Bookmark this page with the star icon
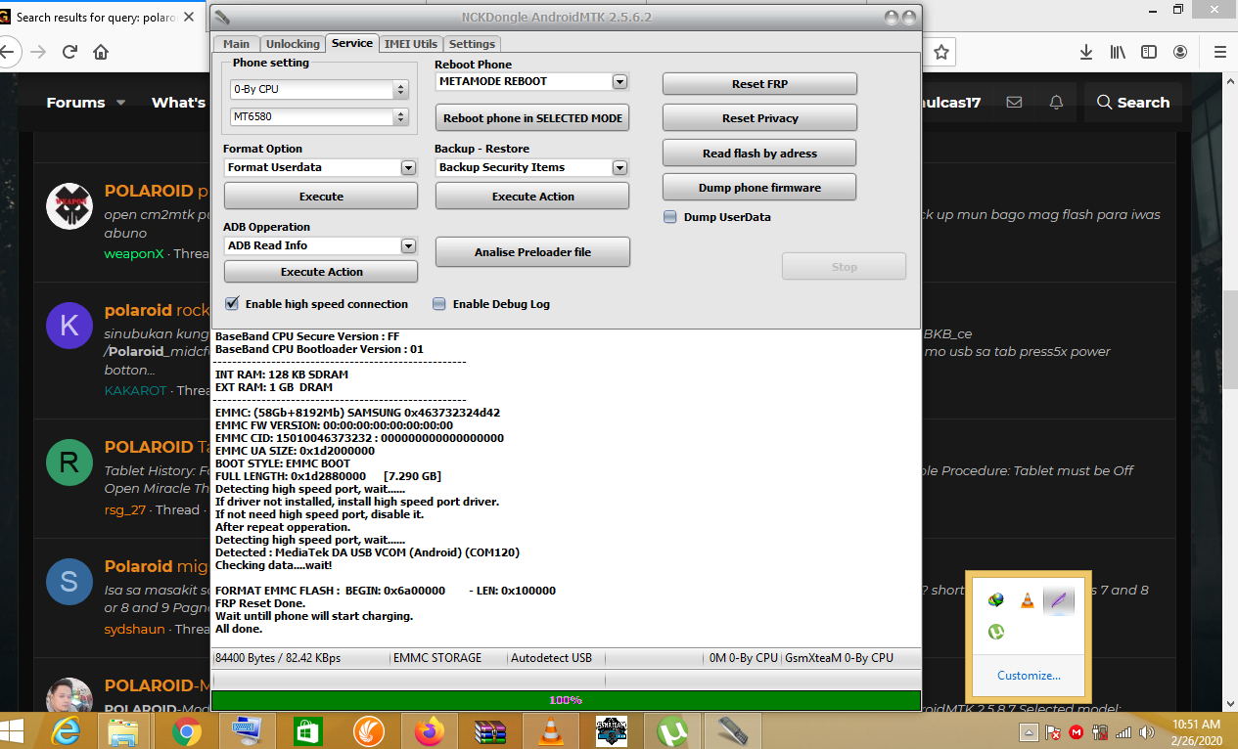Viewport: 1238px width, 749px height. pos(941,52)
